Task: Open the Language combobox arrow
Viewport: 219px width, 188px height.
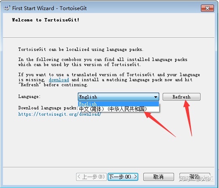Action: (156, 97)
